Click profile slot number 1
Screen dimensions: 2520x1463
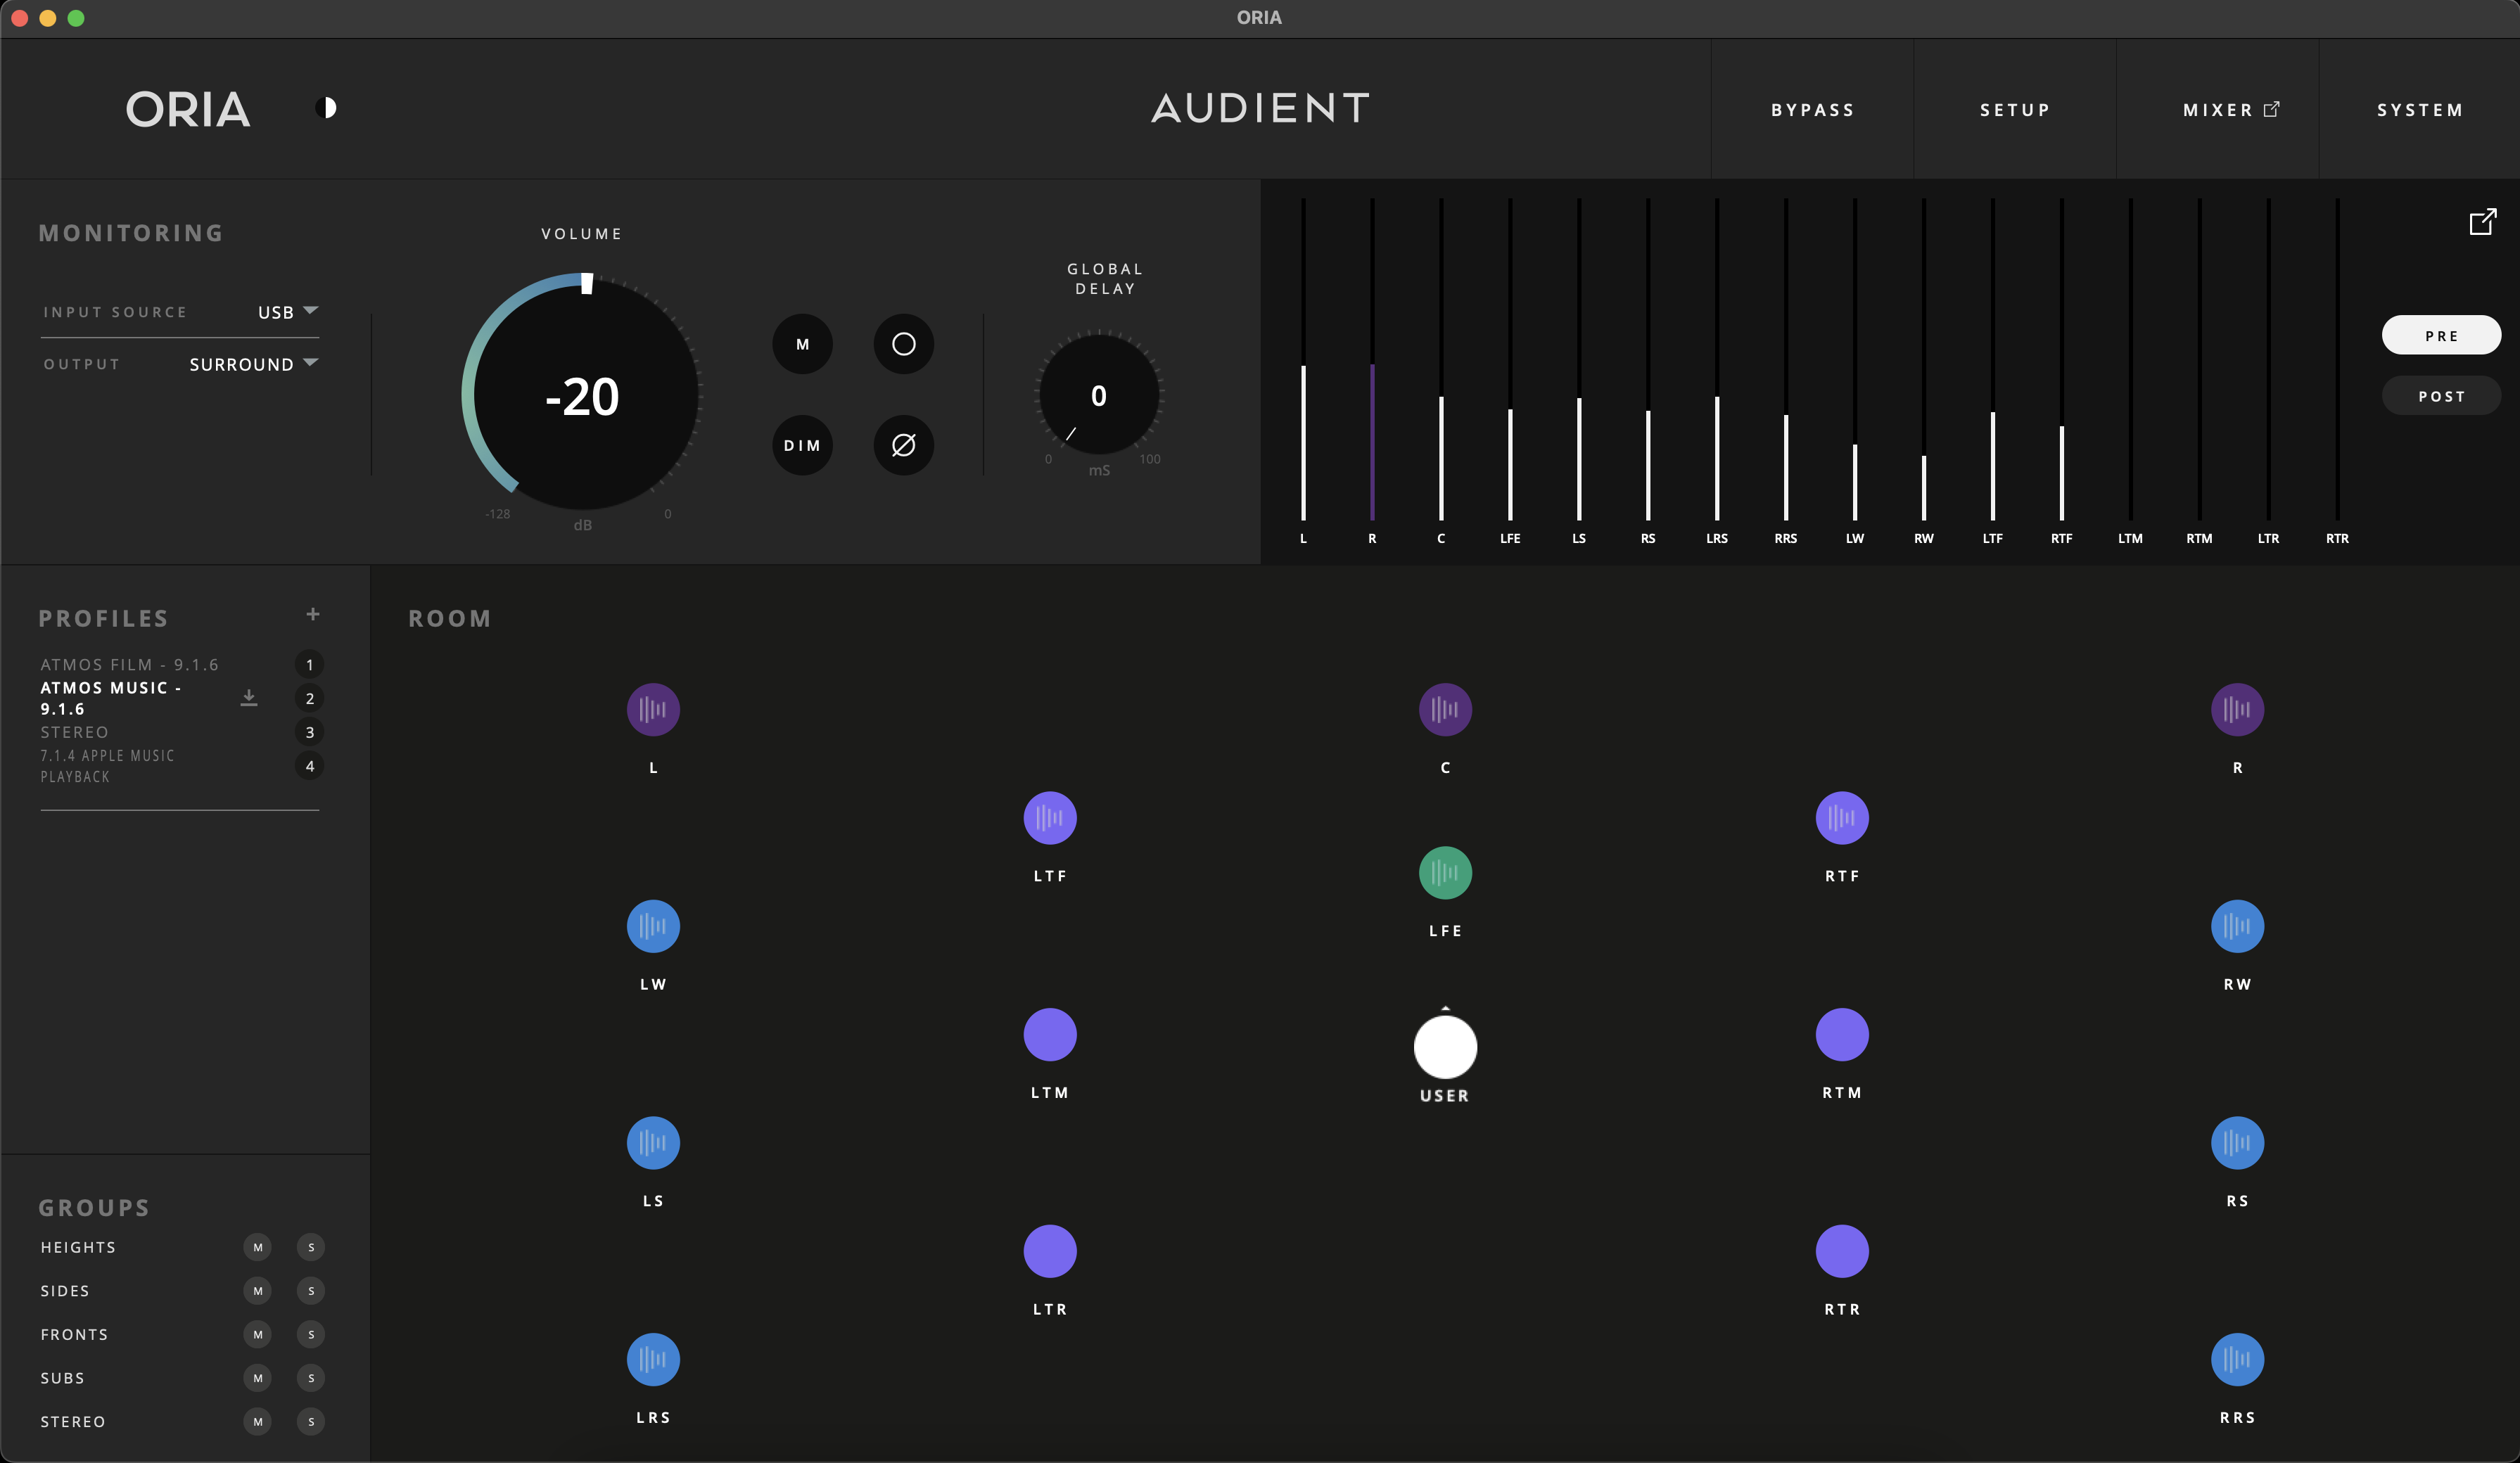click(x=309, y=664)
